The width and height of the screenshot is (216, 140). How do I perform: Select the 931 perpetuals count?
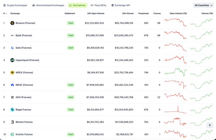coord(146,85)
